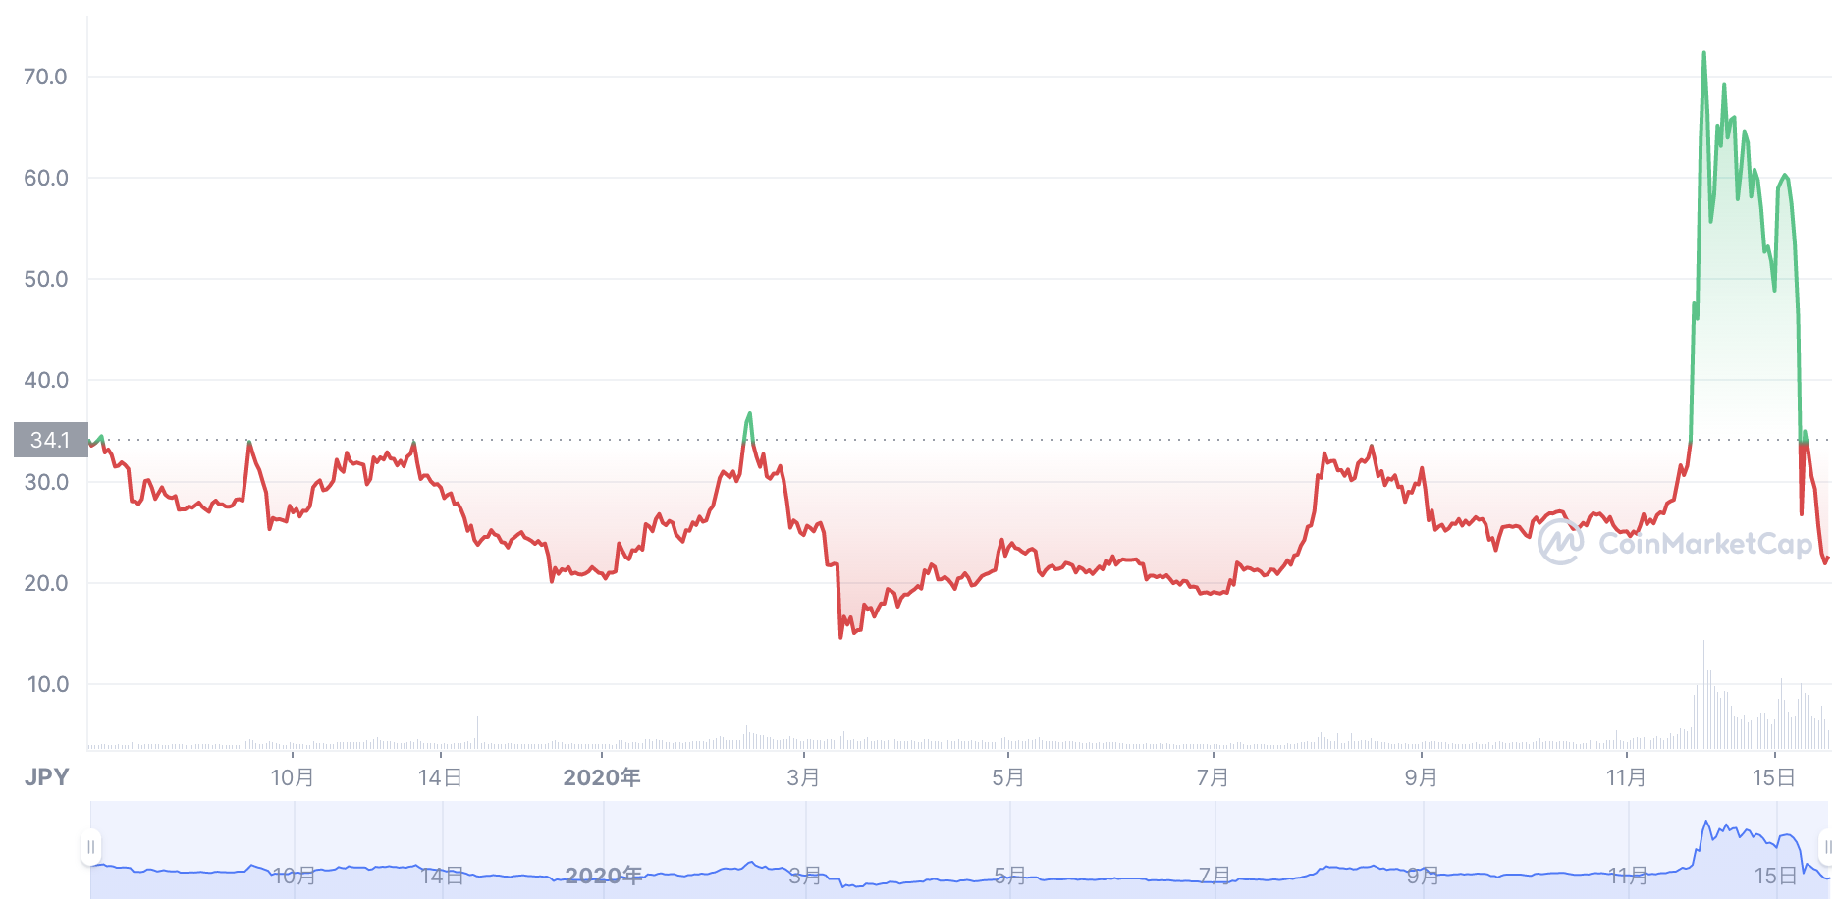The height and width of the screenshot is (905, 1836).
Task: Click the 60.0 axis label
Action: pyautogui.click(x=45, y=178)
